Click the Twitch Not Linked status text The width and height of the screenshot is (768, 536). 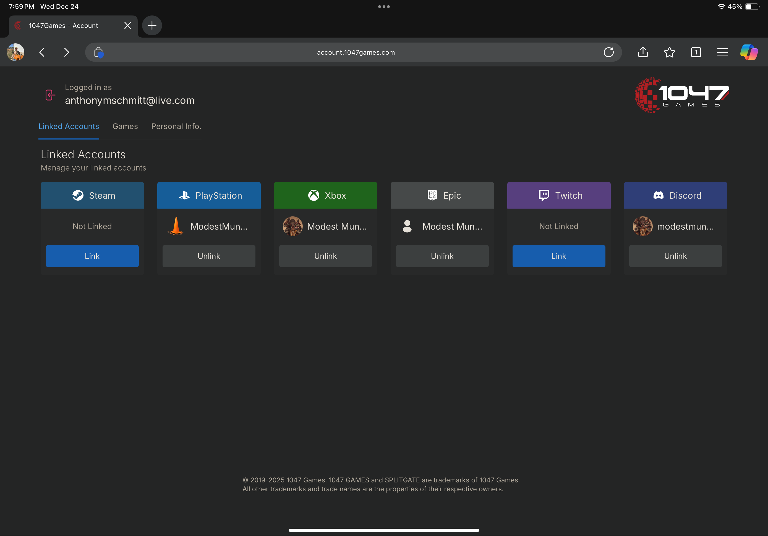(x=559, y=226)
